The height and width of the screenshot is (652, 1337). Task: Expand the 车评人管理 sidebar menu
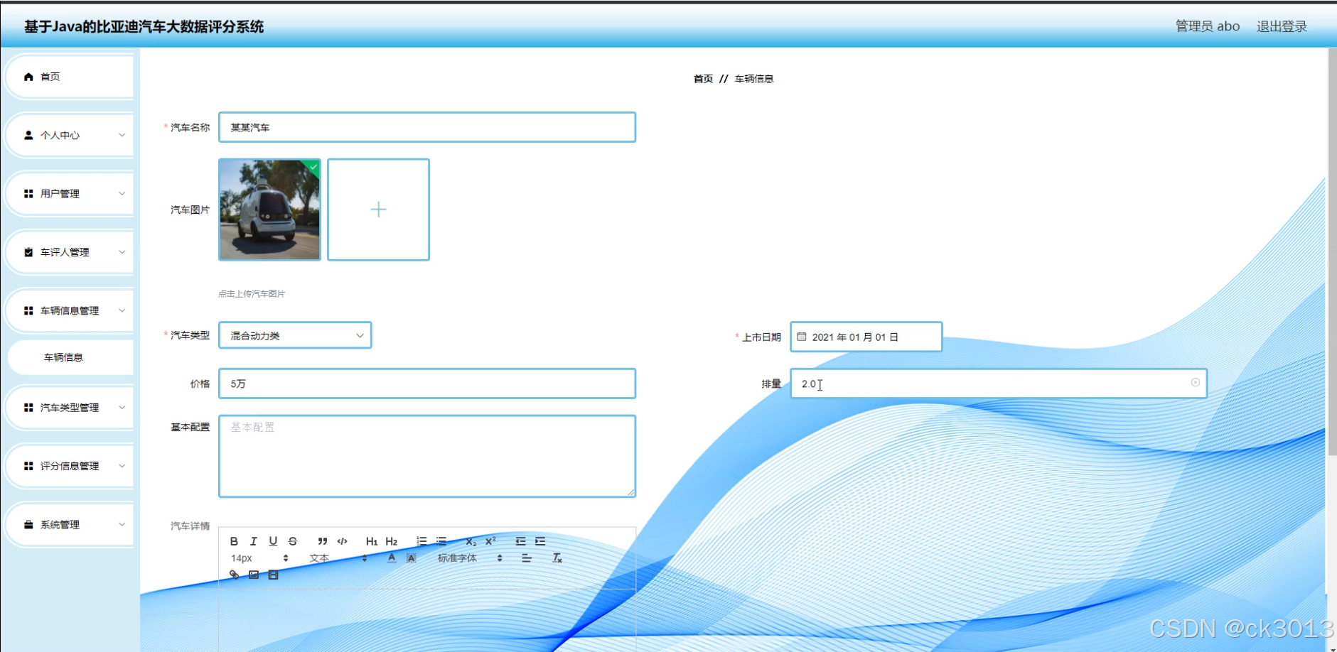coord(69,252)
